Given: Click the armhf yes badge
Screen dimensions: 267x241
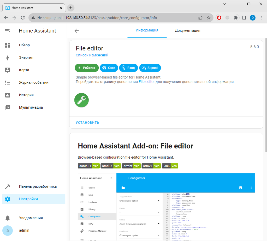Looking at the screenshot, I should 131,166.
